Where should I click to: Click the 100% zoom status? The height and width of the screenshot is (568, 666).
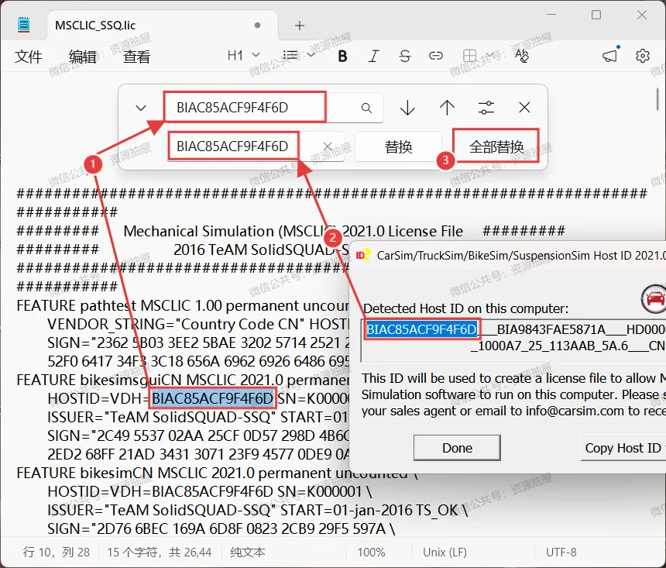pyautogui.click(x=371, y=553)
